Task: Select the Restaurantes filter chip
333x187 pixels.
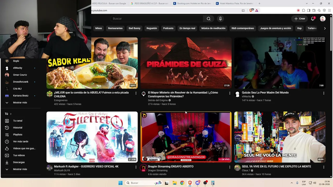Action: [x=115, y=28]
